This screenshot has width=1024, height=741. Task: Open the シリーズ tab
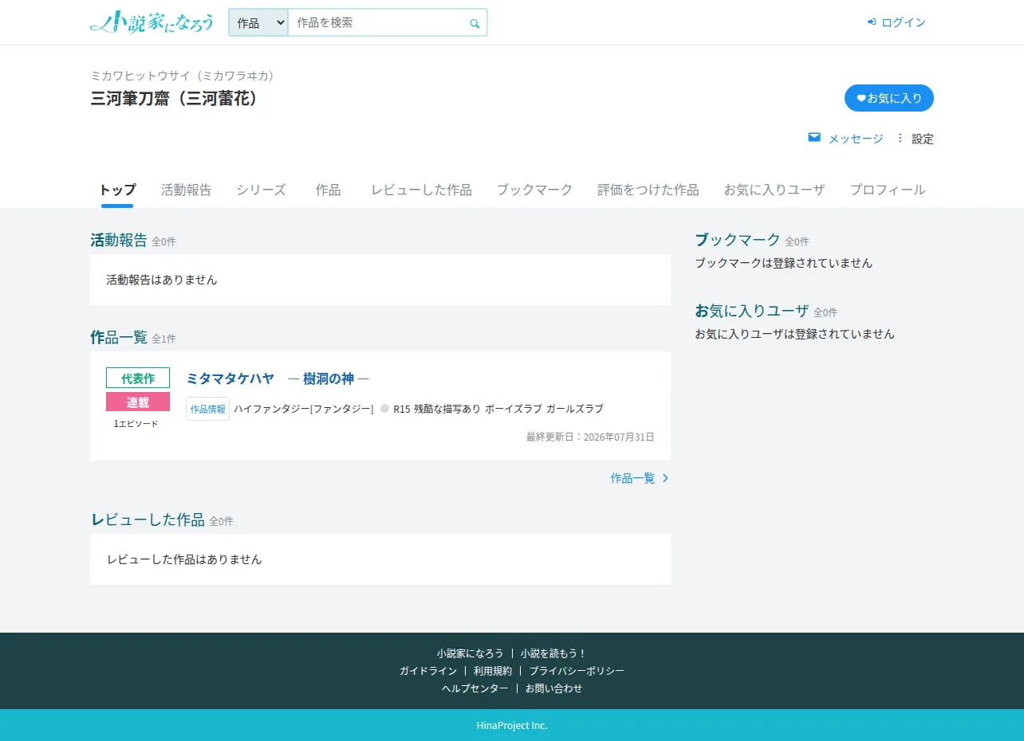pyautogui.click(x=261, y=190)
